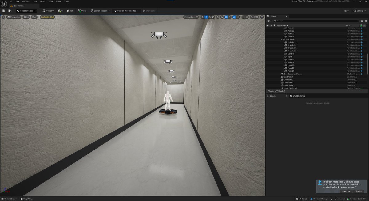
Task: Open the Verse editor button
Action: click(82, 11)
